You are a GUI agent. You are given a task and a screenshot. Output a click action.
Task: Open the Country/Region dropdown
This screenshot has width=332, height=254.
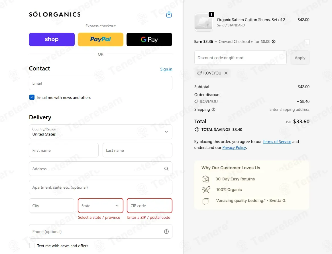[x=101, y=132]
